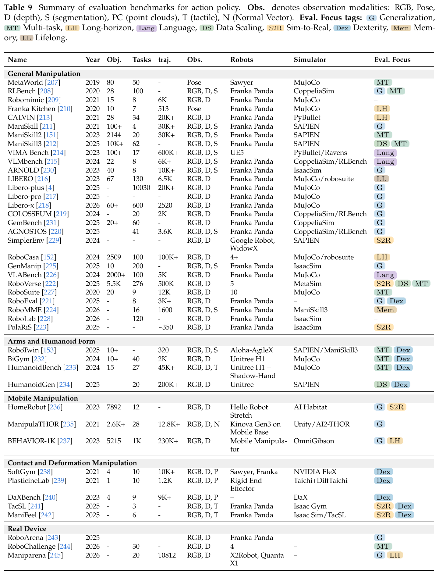Click SimplerEnv citation 229
The image size is (439, 574).
54,241
